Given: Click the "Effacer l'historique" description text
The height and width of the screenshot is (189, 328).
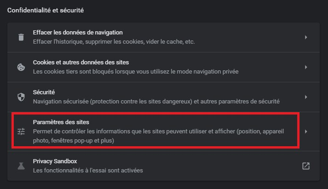Looking at the screenshot, I should click(114, 42).
